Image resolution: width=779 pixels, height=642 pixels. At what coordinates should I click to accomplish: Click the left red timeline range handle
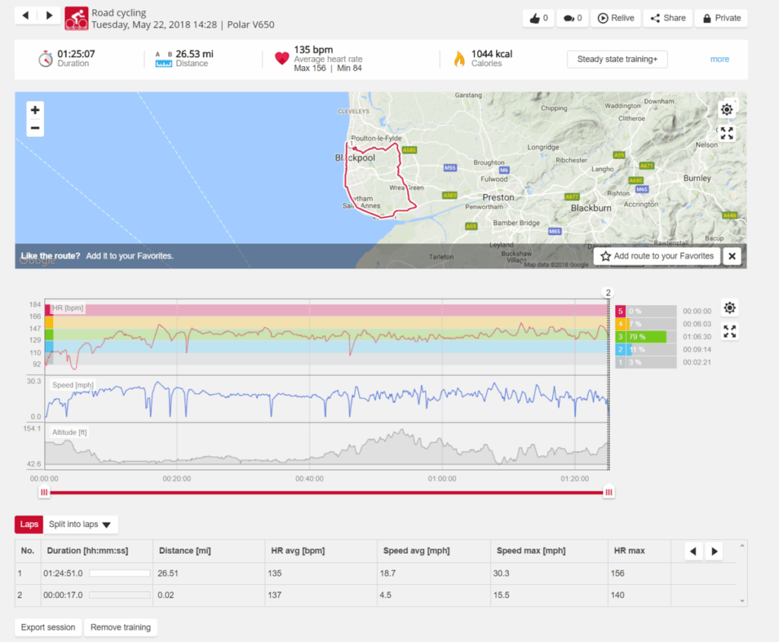coord(44,493)
